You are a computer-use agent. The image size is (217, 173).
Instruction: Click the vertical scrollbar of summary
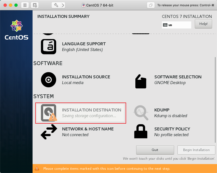coord(215,100)
